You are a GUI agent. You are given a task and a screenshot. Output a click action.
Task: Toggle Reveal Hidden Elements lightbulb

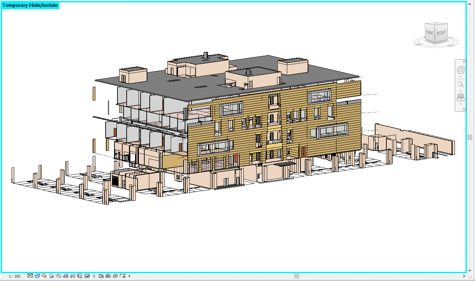(94, 276)
